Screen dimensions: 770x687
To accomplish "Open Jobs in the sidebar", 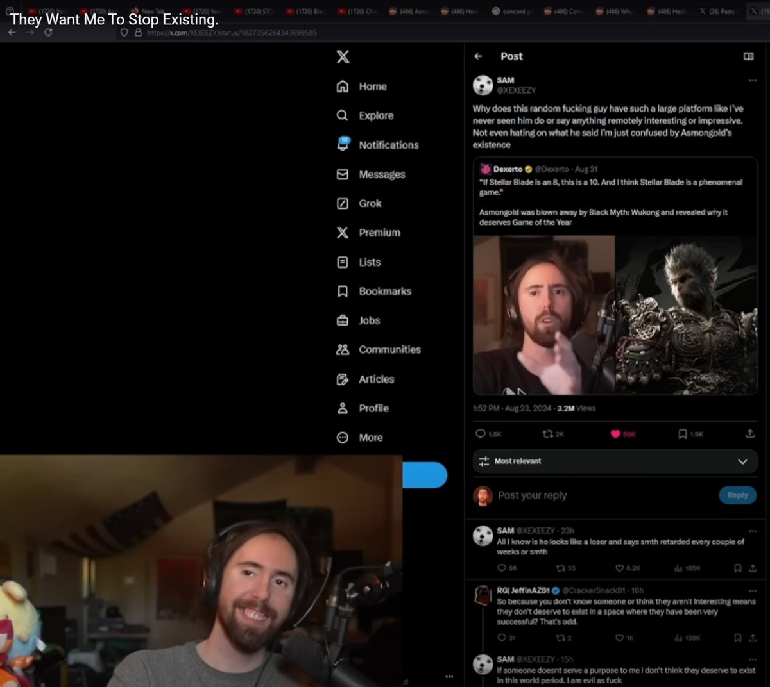I will point(359,320).
